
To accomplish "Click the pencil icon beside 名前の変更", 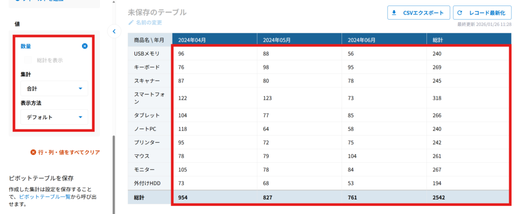I will pos(131,23).
